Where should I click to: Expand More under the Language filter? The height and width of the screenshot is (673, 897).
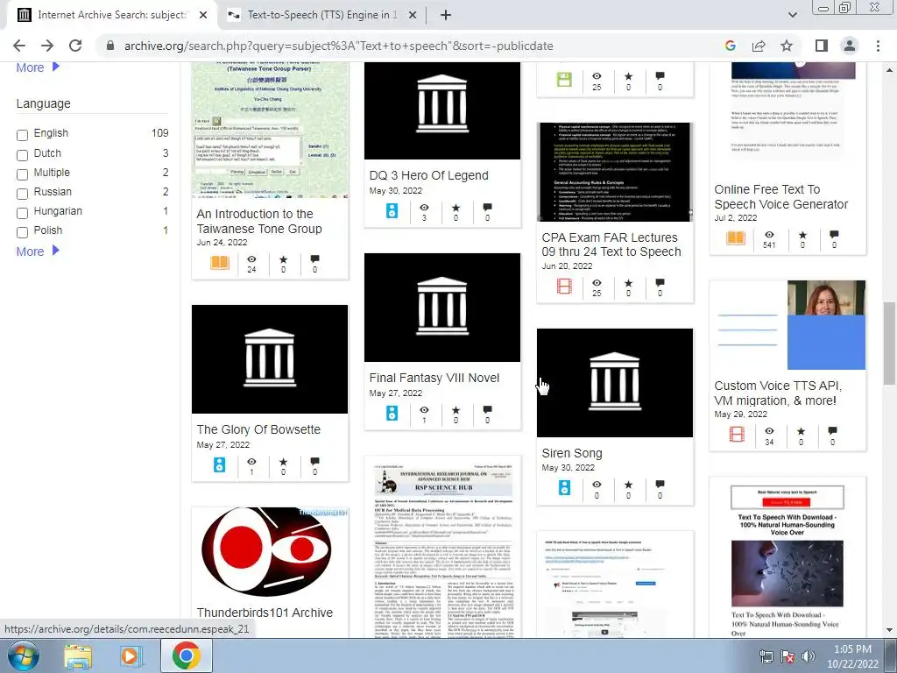coord(38,251)
